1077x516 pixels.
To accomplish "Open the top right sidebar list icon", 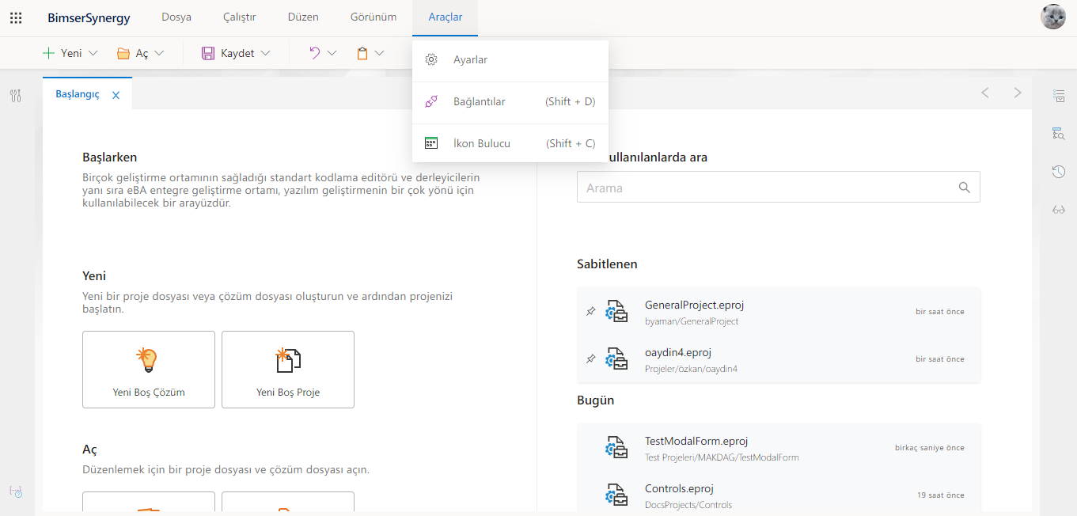I will pyautogui.click(x=1058, y=96).
